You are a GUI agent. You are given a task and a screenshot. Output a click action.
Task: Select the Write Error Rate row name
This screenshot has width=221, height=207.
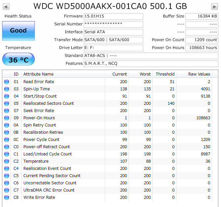[39, 197]
